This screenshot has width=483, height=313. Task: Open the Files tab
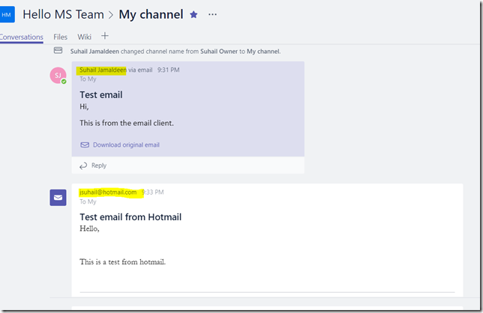pyautogui.click(x=60, y=37)
